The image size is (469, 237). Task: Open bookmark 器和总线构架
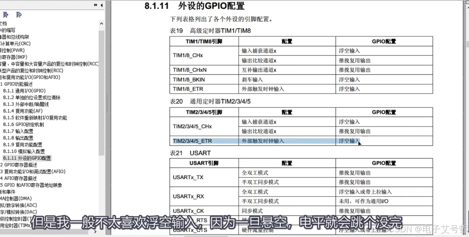(15, 37)
